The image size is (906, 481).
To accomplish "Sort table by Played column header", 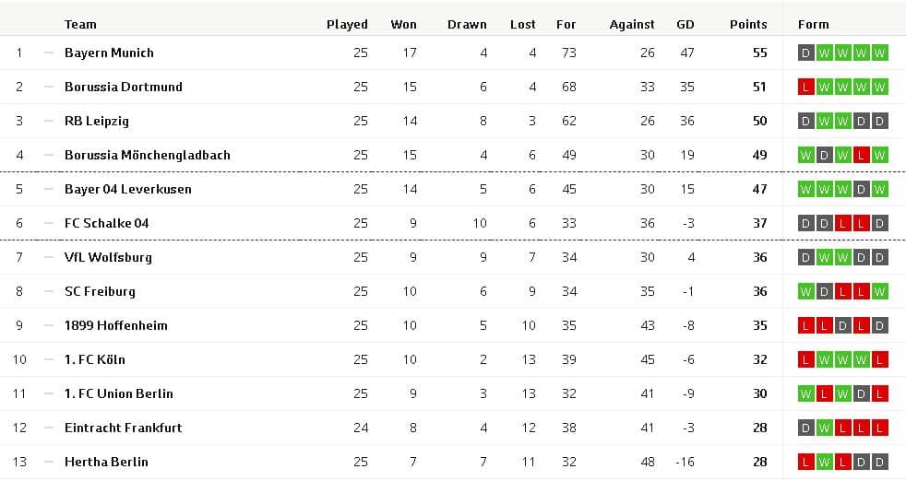I will pyautogui.click(x=347, y=24).
